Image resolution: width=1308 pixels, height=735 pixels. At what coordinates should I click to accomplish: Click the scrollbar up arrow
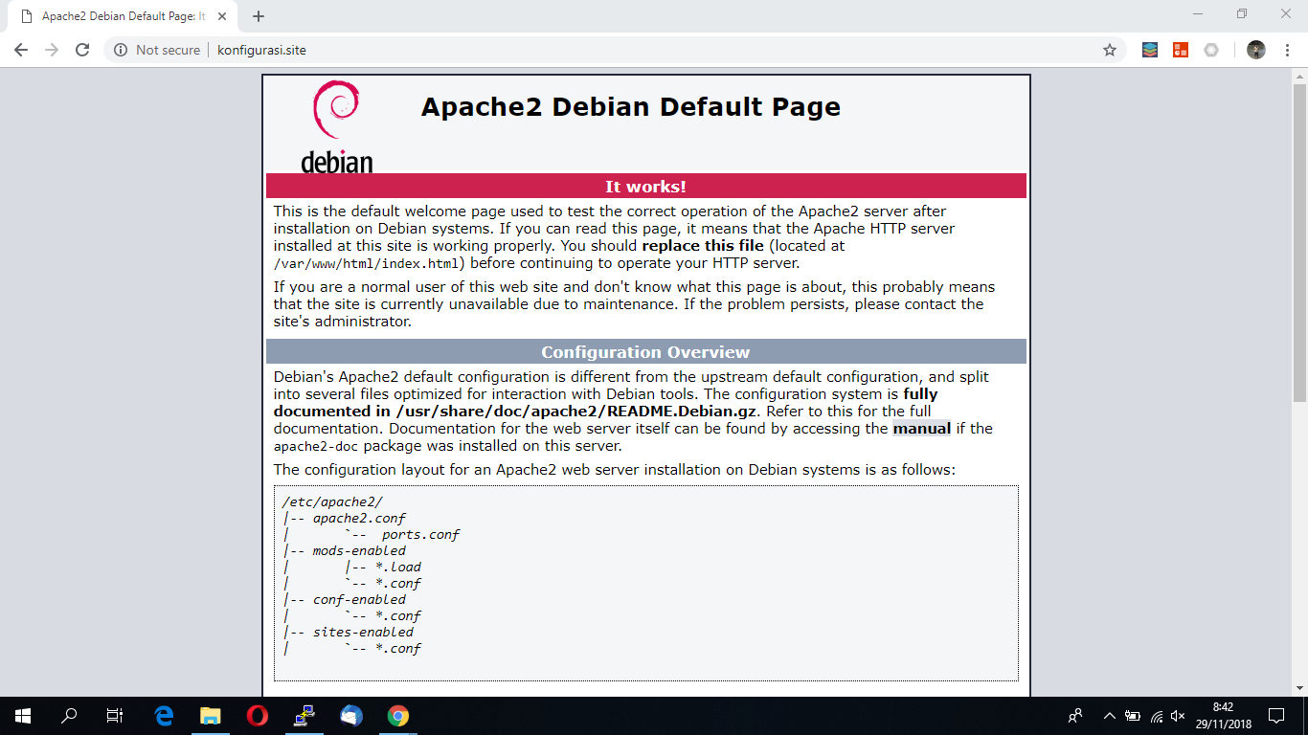click(1299, 75)
